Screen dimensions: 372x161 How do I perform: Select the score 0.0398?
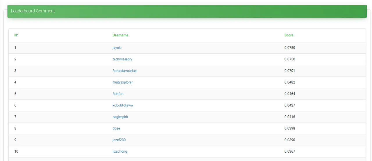[x=290, y=128]
